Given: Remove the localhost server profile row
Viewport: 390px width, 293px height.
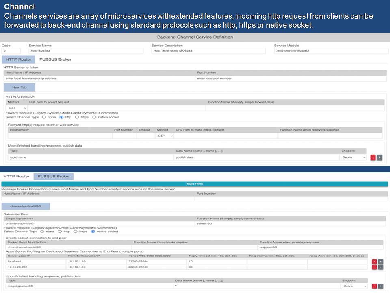Looking at the screenshot, I should (x=374, y=261).
